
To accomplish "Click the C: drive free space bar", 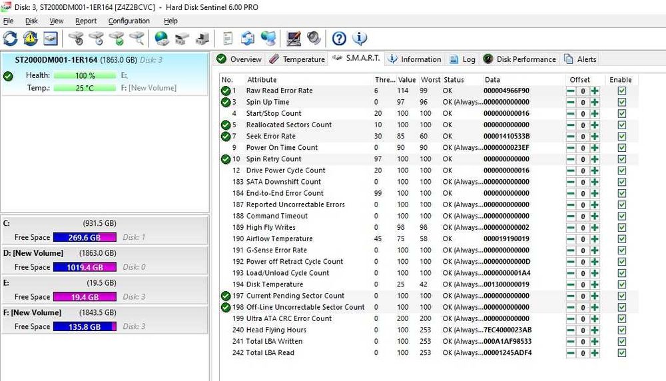I will pyautogui.click(x=85, y=237).
